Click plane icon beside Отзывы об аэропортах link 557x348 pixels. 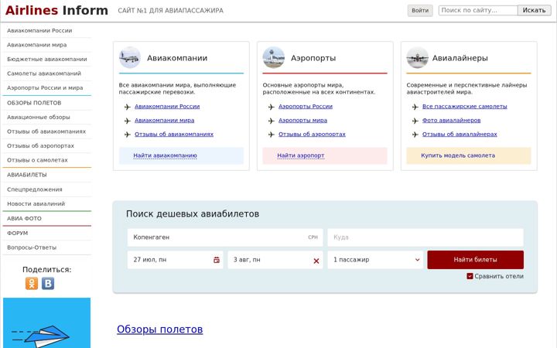272,135
